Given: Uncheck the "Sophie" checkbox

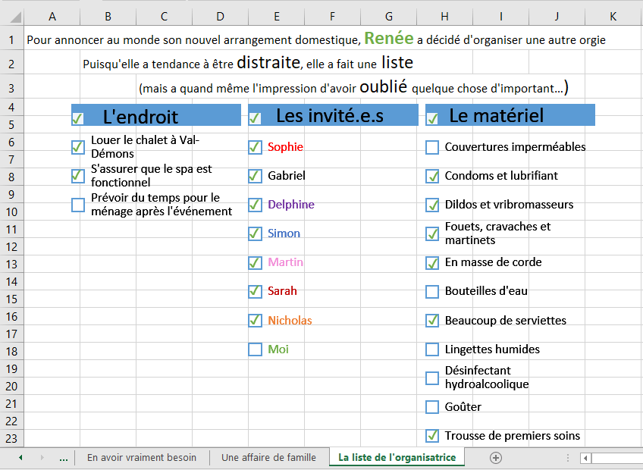Looking at the screenshot, I should pos(255,147).
